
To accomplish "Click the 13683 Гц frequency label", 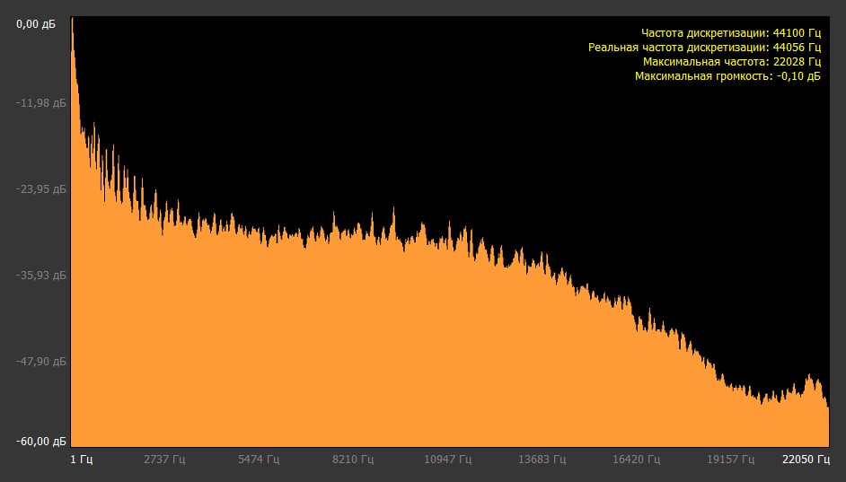I will (x=542, y=460).
